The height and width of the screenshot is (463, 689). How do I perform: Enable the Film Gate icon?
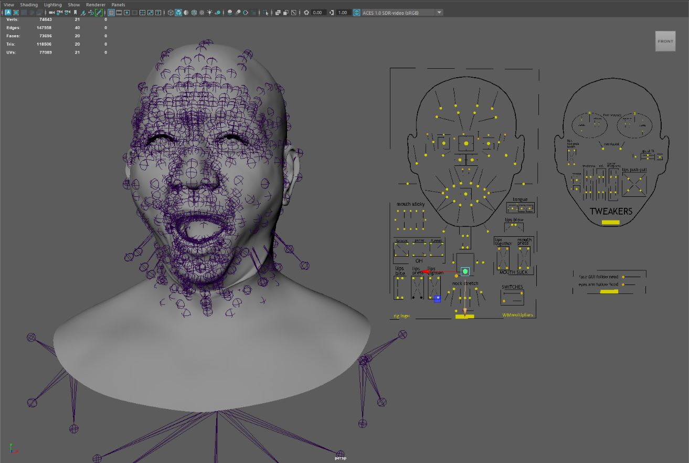(119, 13)
